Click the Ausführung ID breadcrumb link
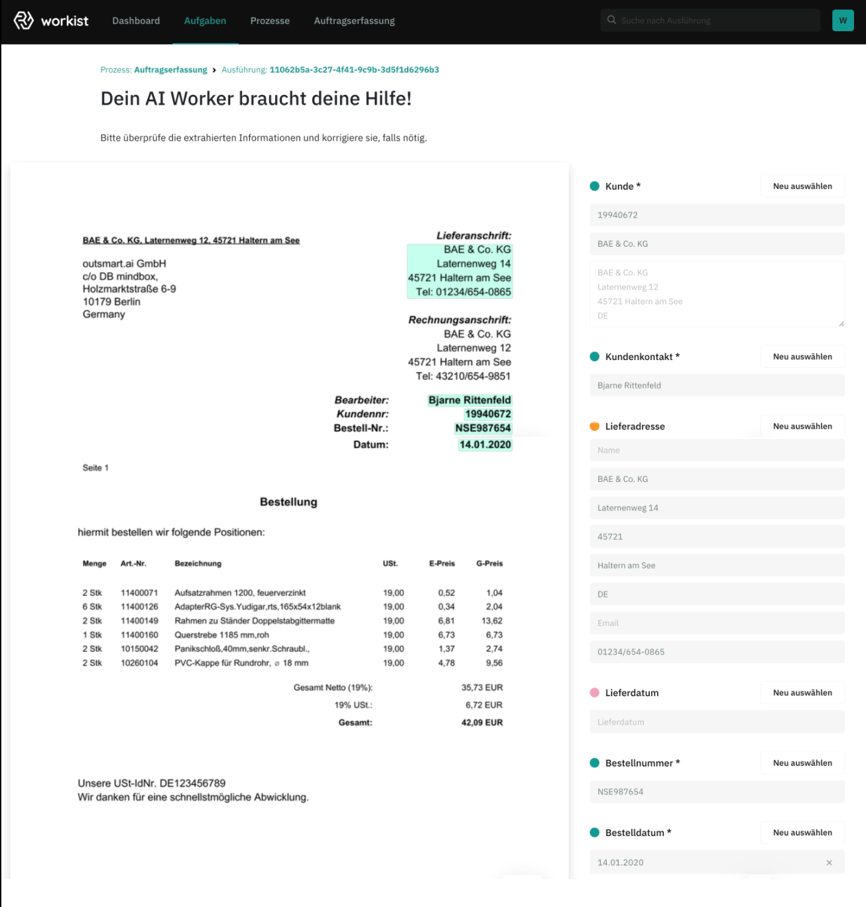Viewport: 866px width, 907px height. click(x=354, y=70)
